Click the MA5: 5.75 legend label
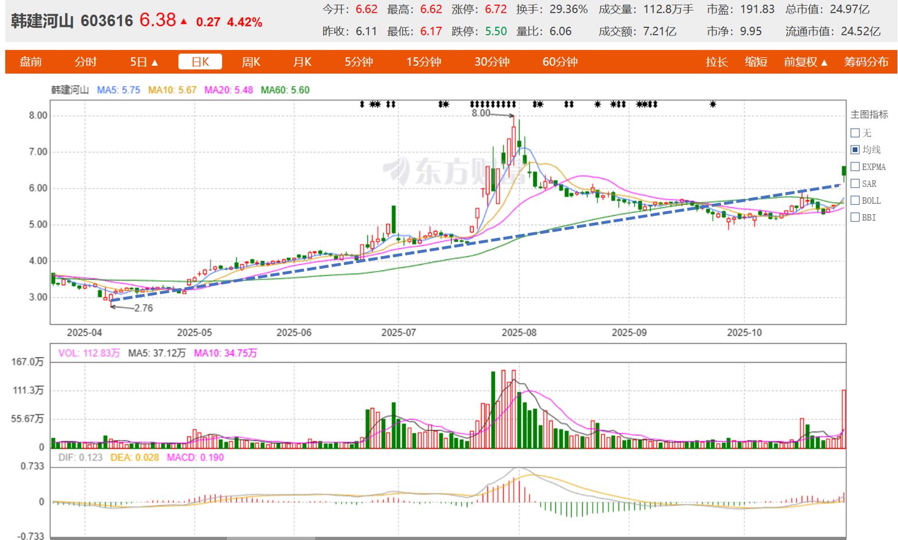Screen dimensions: 898x540 tap(119, 90)
